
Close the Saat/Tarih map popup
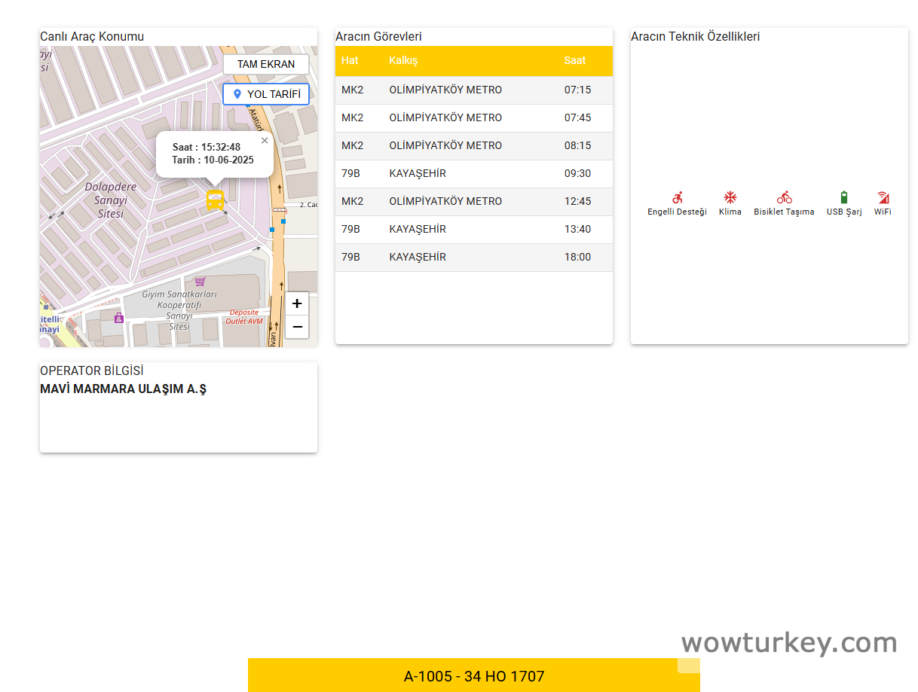(265, 140)
